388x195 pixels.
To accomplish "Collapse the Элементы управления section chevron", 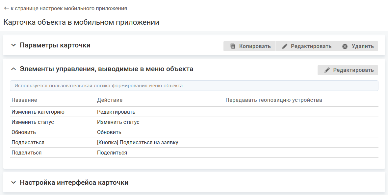I will click(x=13, y=69).
